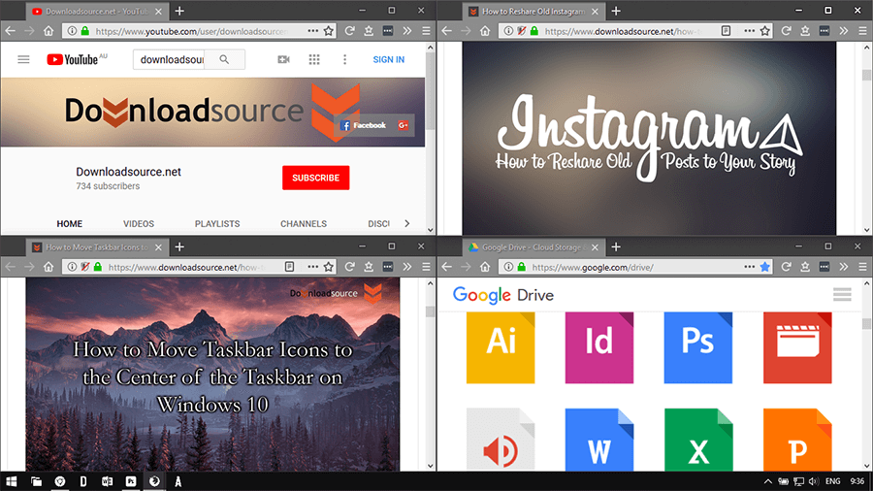Expand toolbar overflow in Instagram article window
This screenshot has height=491, width=873.
pos(844,31)
